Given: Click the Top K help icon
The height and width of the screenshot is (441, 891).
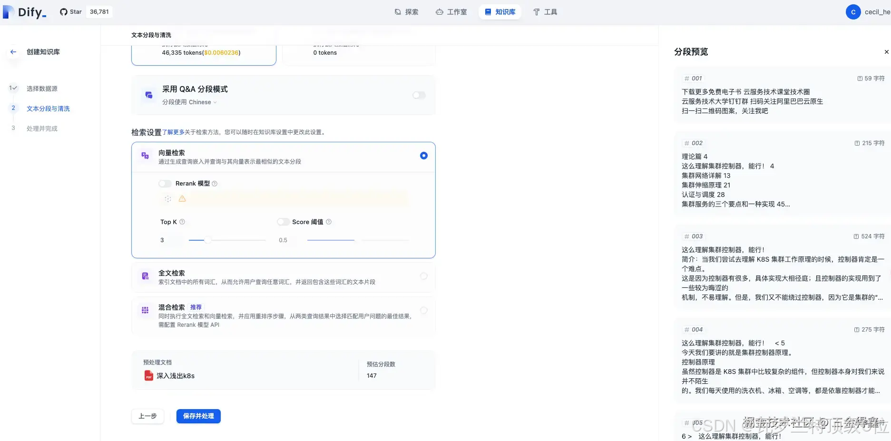Looking at the screenshot, I should coord(182,222).
